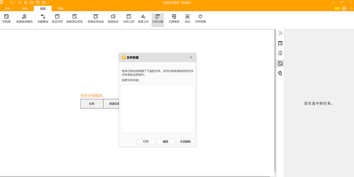Viewport: 354px width, 177px height.
Task: Expand the settings gear dropdown
Action: 344,9
